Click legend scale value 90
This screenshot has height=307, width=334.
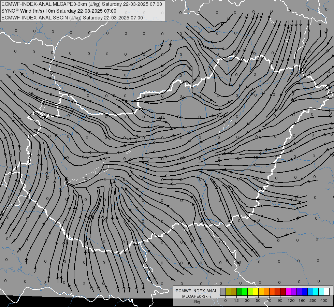point(280,301)
